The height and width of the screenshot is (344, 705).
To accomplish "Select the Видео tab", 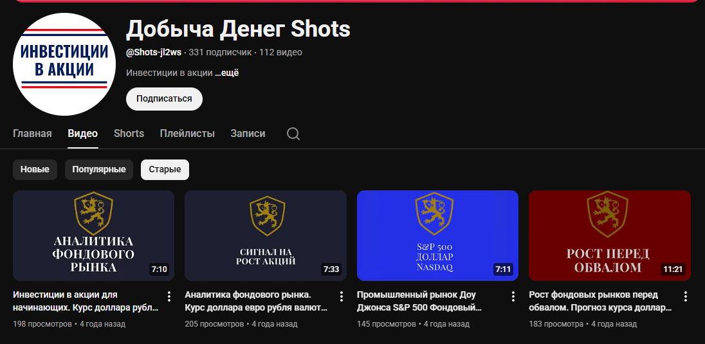I will (x=83, y=134).
